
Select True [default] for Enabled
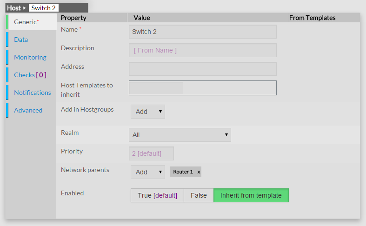[x=157, y=195]
